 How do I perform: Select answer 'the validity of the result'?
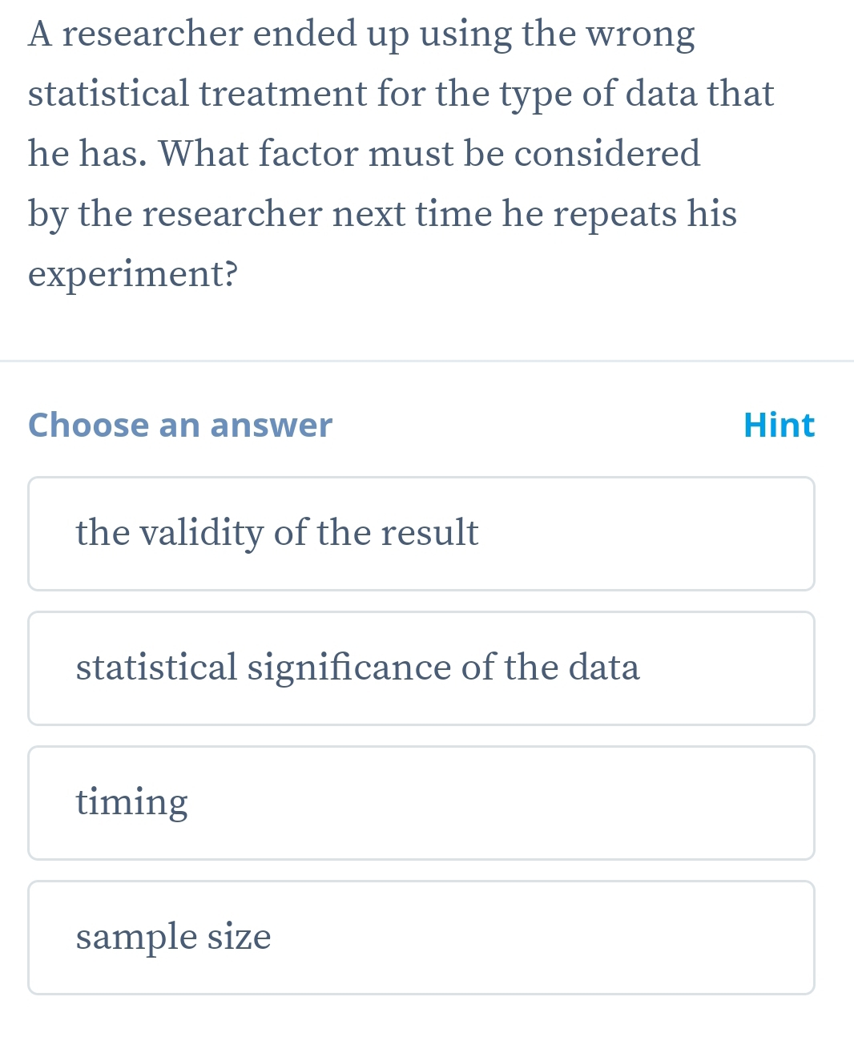pos(421,534)
